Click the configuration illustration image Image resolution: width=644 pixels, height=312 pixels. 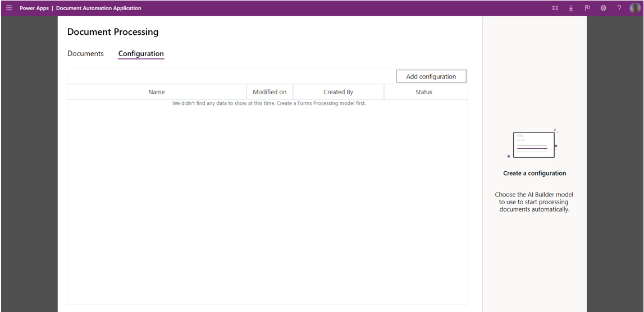(533, 144)
